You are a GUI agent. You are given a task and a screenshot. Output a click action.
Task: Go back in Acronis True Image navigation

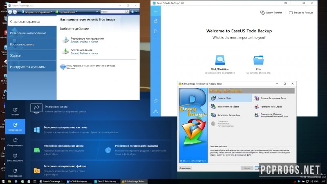pyautogui.click(x=10, y=12)
